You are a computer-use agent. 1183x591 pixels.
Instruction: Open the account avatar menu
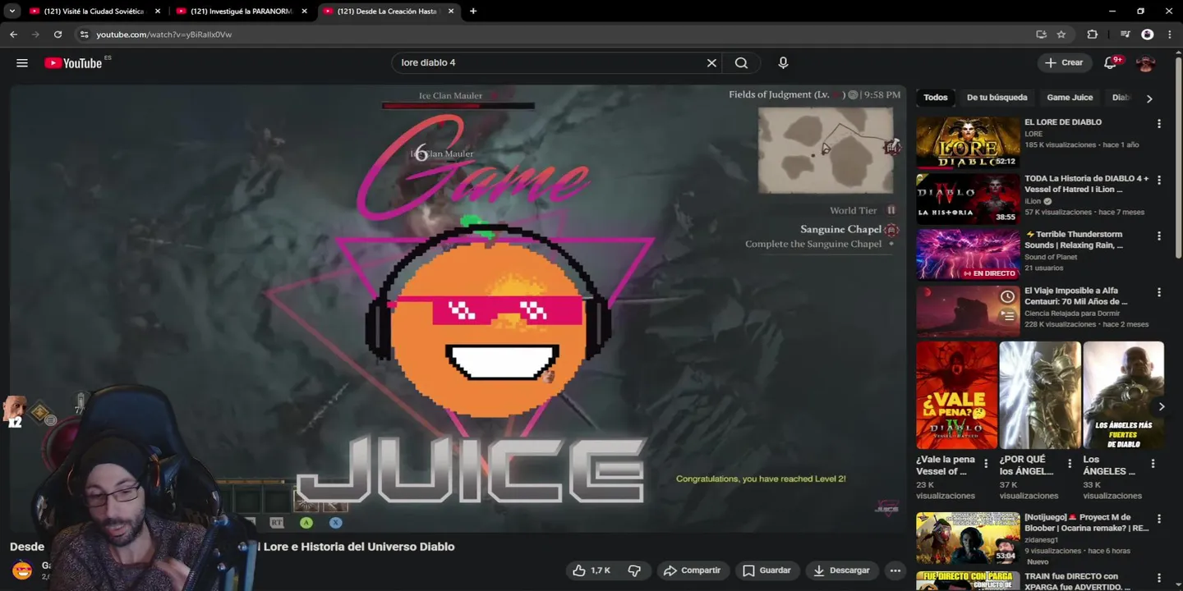(x=1145, y=63)
